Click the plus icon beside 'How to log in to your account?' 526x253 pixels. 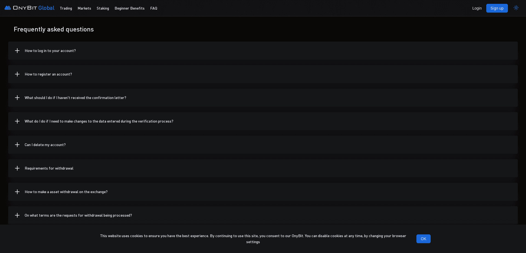(x=17, y=51)
